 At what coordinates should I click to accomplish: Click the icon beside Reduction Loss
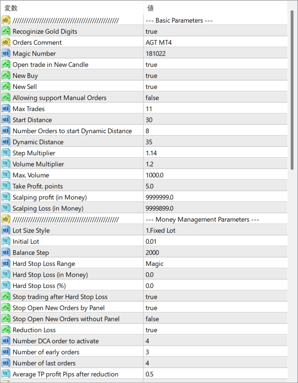coord(6,330)
